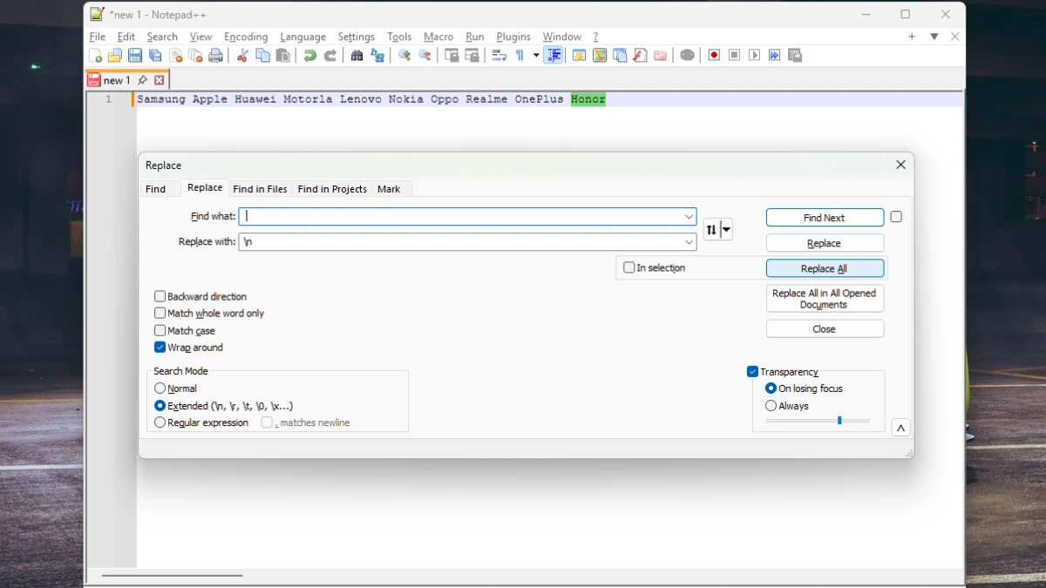Click the Open file toolbar icon
Image resolution: width=1046 pixels, height=588 pixels.
pos(115,55)
